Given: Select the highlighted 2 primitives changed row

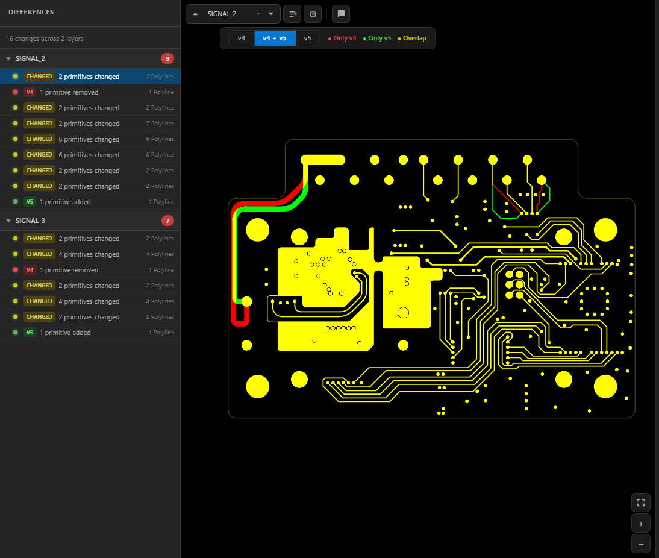Looking at the screenshot, I should [x=90, y=77].
